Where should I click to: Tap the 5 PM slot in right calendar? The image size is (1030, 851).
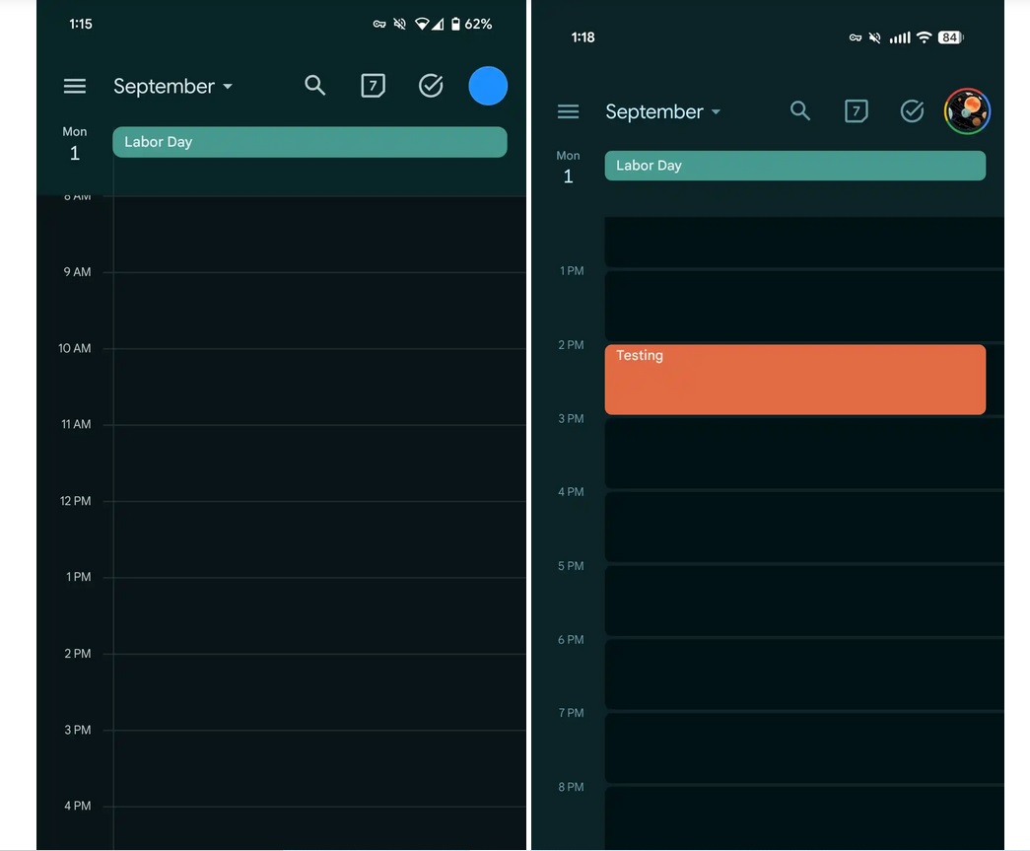804,600
